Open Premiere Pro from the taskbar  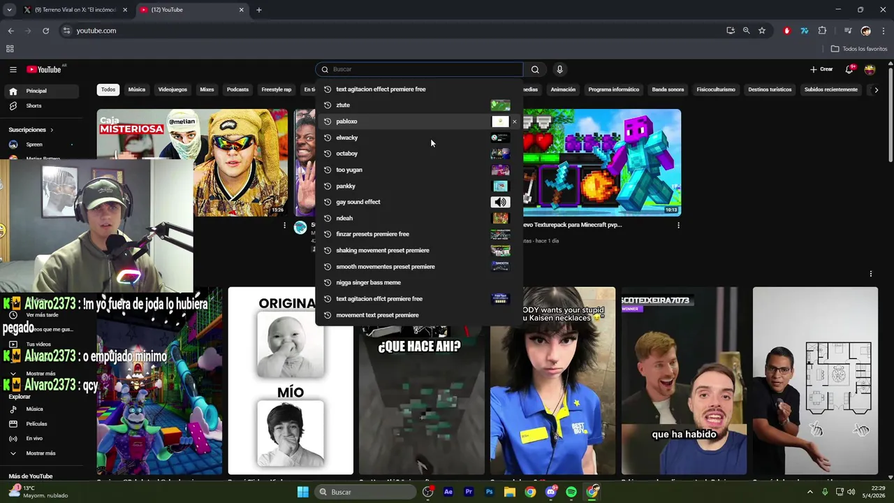[x=469, y=492]
